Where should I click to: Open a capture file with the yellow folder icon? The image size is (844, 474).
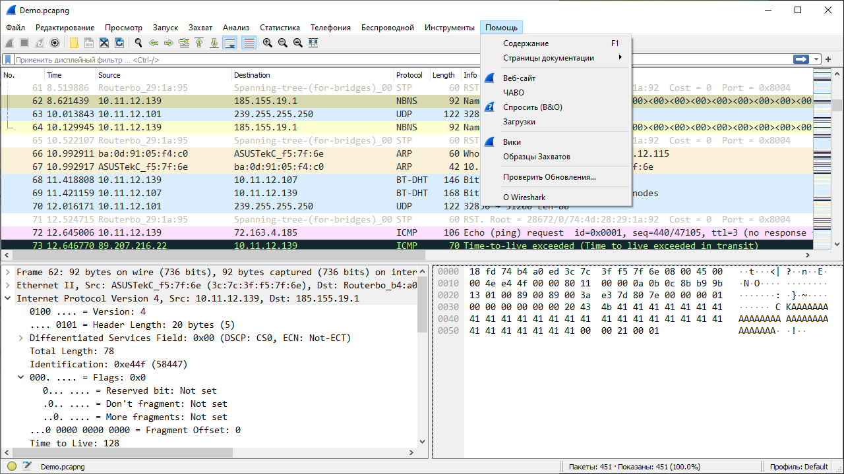pyautogui.click(x=74, y=43)
